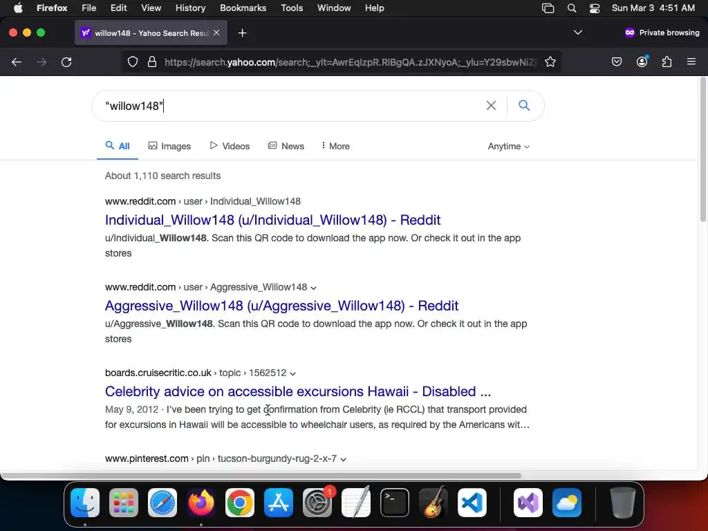Close the willow148 Yahoo Search tab
The image size is (708, 531).
(216, 32)
